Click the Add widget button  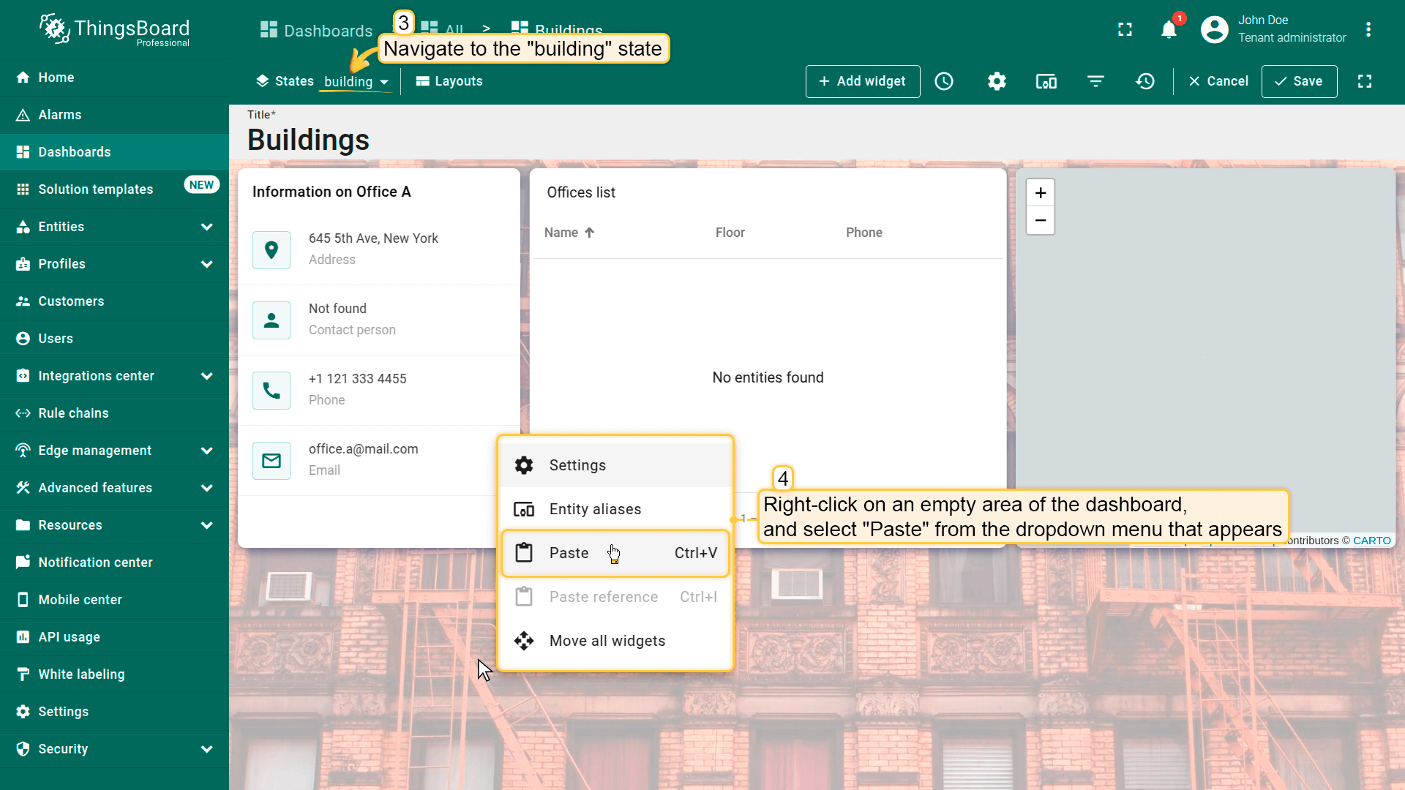(x=862, y=81)
